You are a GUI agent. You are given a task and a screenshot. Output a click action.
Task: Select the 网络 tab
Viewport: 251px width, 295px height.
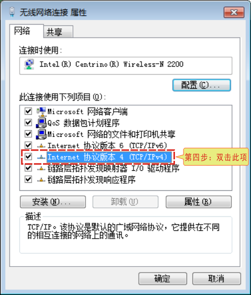click(26, 31)
